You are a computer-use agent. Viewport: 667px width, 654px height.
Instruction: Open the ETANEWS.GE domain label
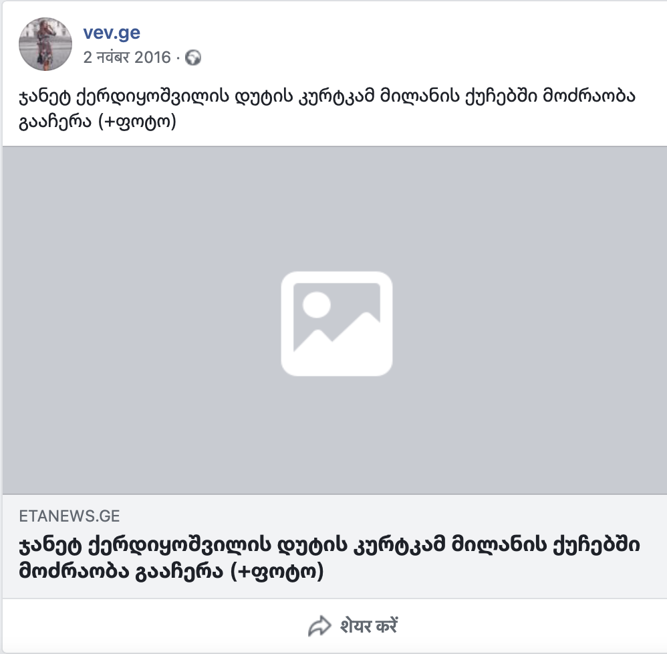click(70, 516)
